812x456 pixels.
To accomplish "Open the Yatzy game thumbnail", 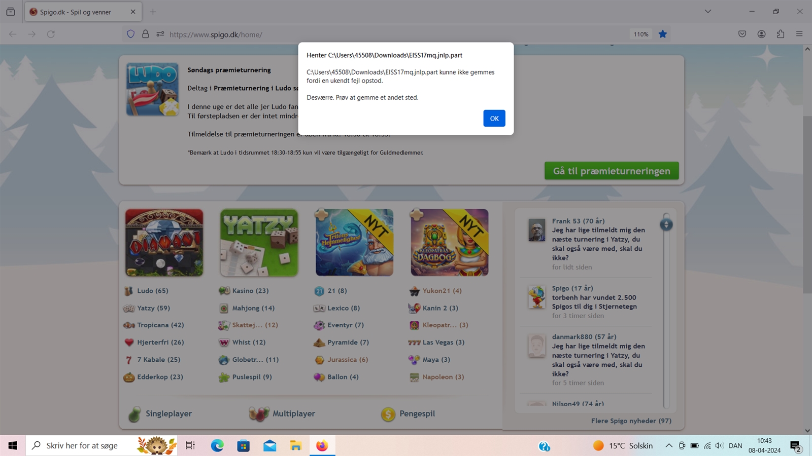I will point(259,243).
